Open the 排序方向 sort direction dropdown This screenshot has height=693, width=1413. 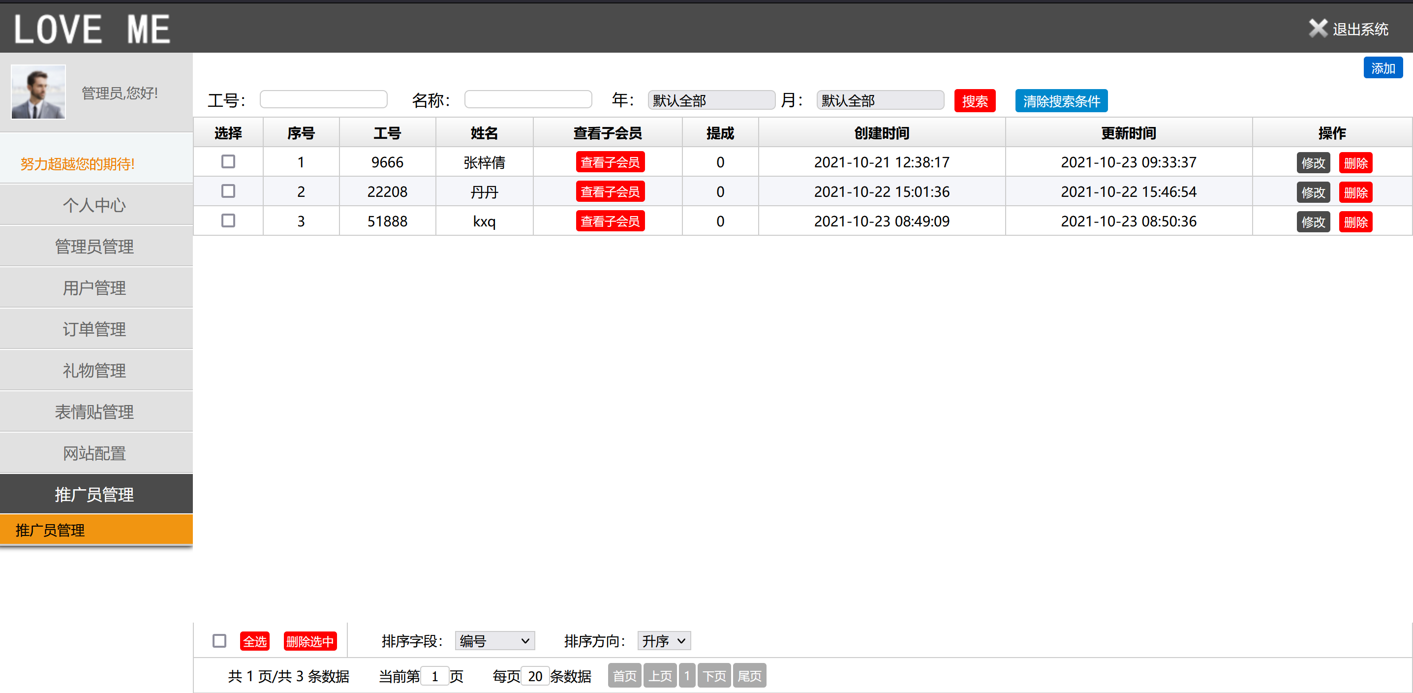click(664, 641)
